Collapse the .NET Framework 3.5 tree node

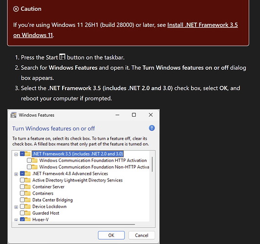point(16,154)
